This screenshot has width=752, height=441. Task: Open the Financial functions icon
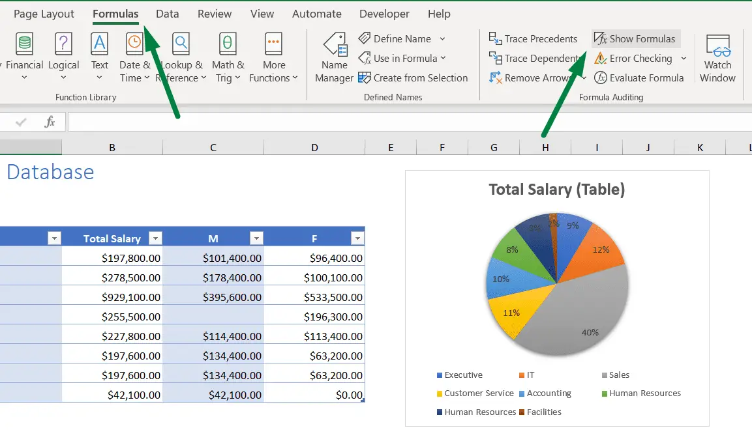[x=25, y=44]
